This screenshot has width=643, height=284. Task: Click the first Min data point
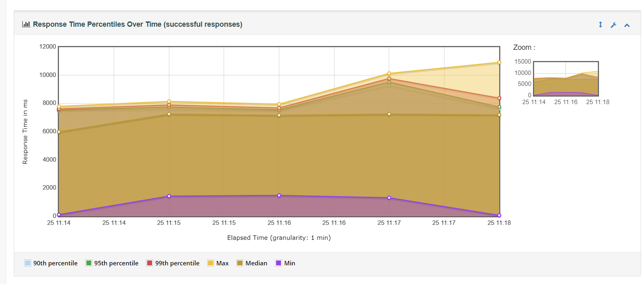pos(59,215)
